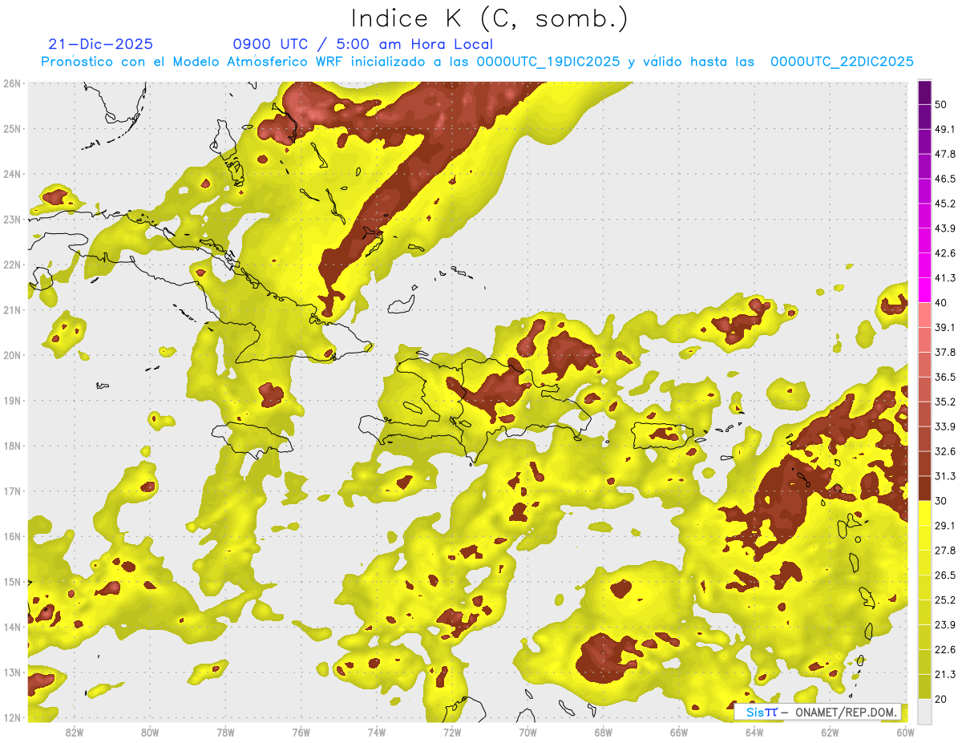Click the dark purple swatch beside legend value 50

(x=924, y=92)
